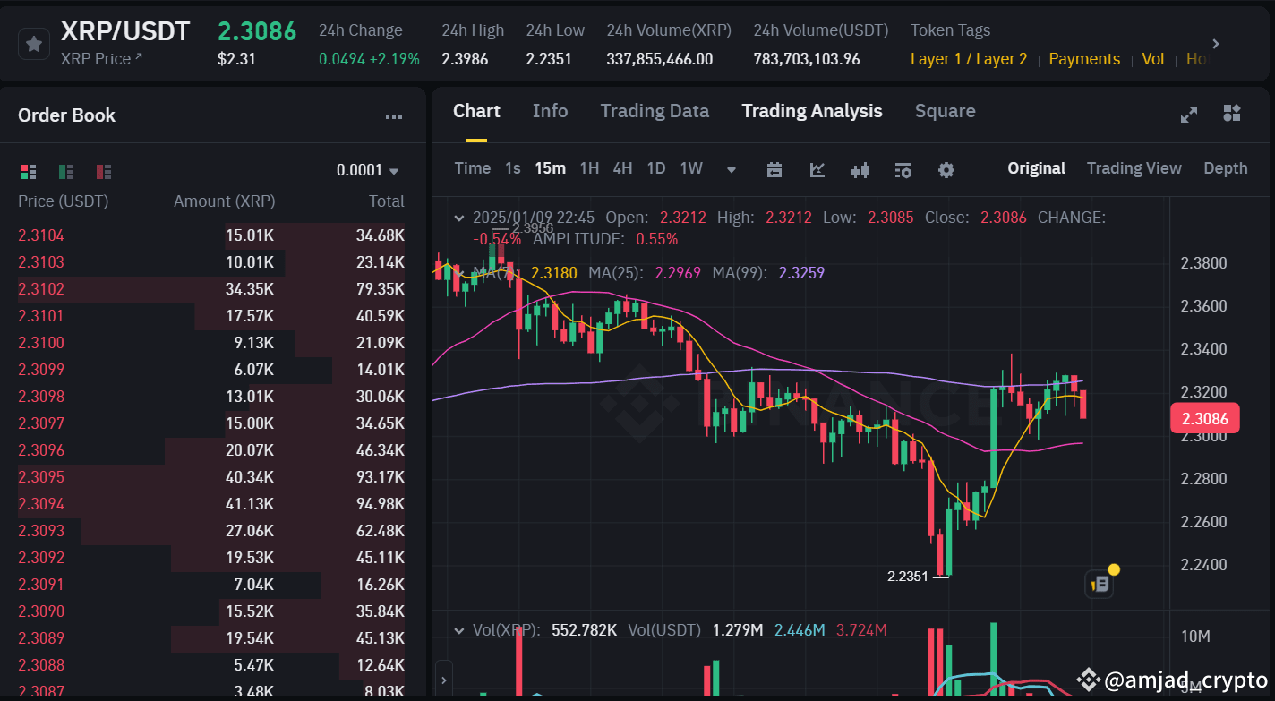Screen dimensions: 1275x701
Task: Open chart settings gear icon
Action: click(946, 170)
